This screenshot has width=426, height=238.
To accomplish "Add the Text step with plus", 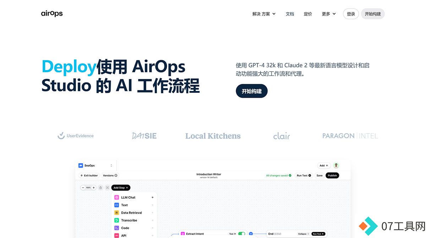I will (153, 205).
